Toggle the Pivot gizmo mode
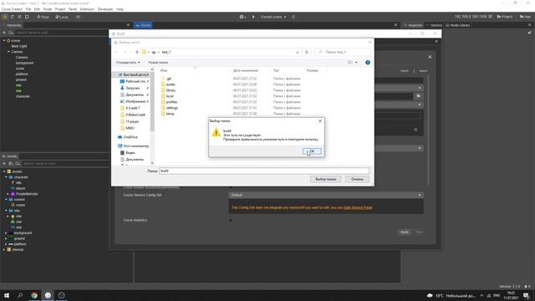 click(43, 17)
